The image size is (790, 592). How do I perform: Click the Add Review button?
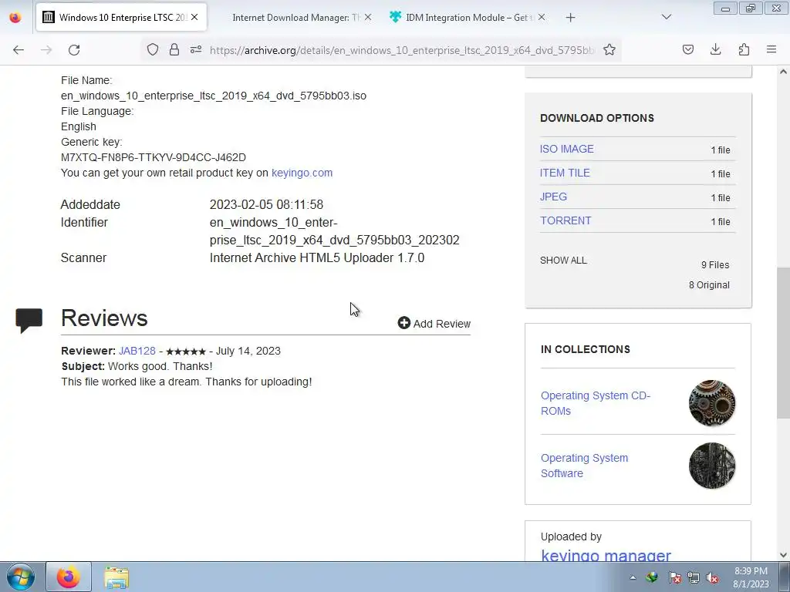click(x=434, y=323)
